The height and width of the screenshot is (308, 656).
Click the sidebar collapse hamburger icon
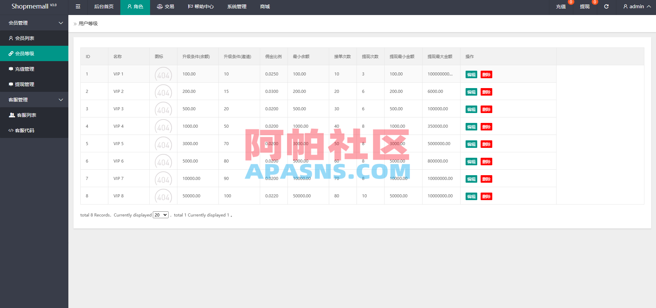(x=78, y=6)
